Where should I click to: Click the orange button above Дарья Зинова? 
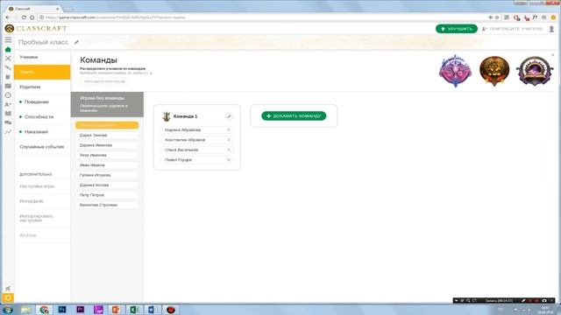click(x=107, y=125)
